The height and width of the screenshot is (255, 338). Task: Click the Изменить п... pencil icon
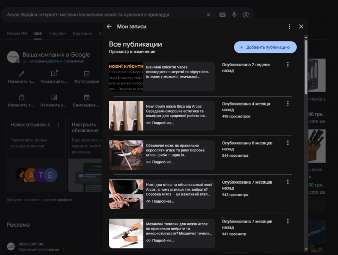pyautogui.click(x=21, y=74)
